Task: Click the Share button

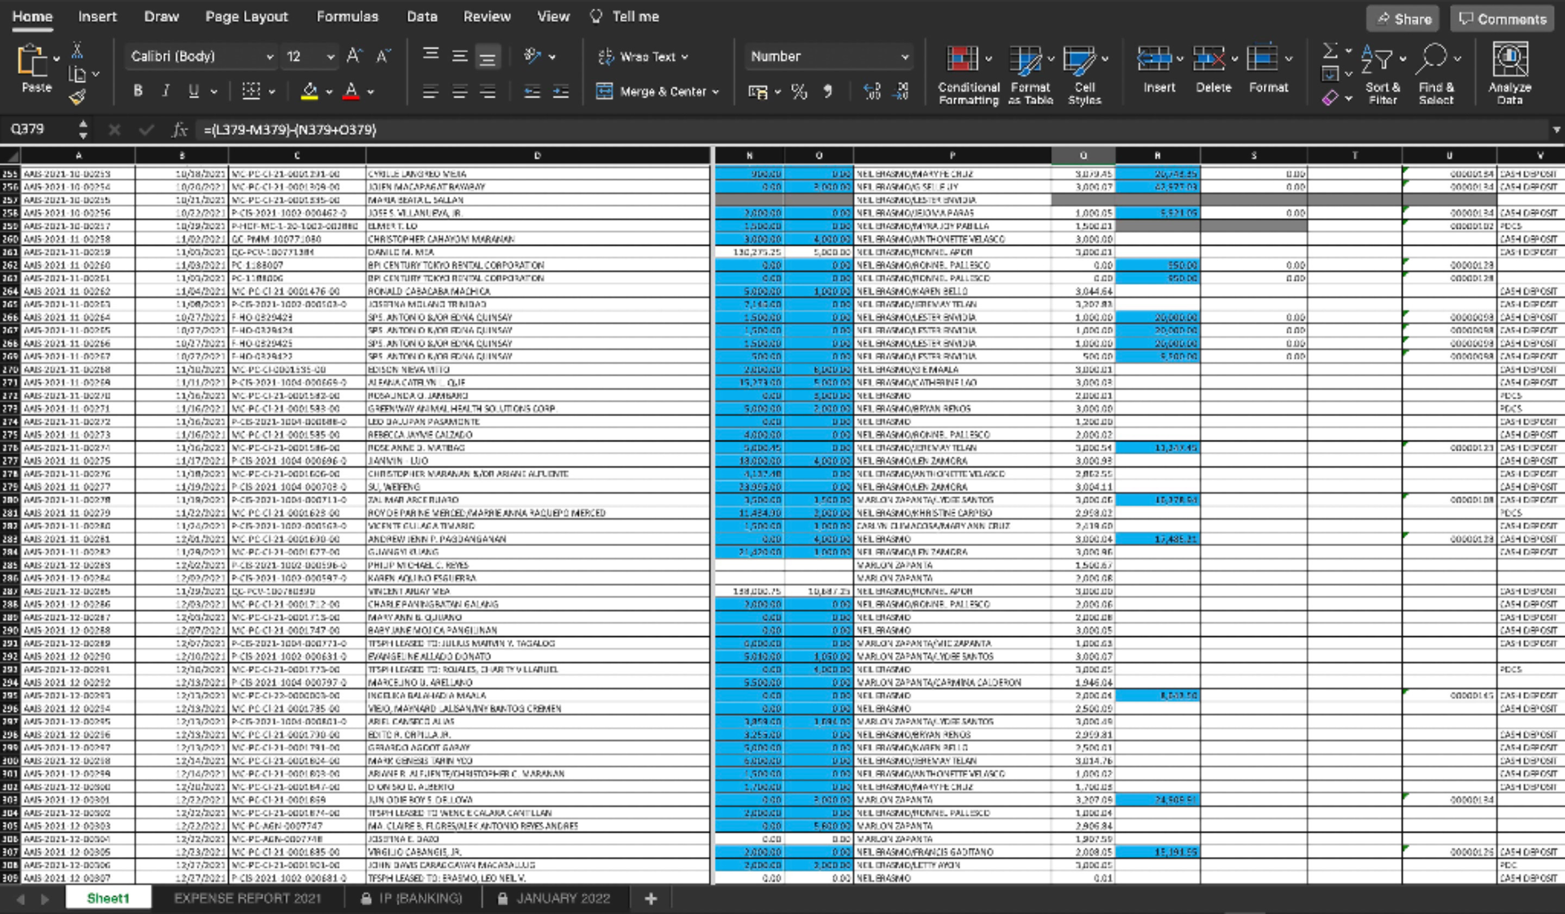Action: pos(1403,19)
